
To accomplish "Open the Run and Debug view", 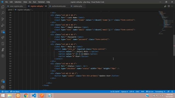I will 3,25.
